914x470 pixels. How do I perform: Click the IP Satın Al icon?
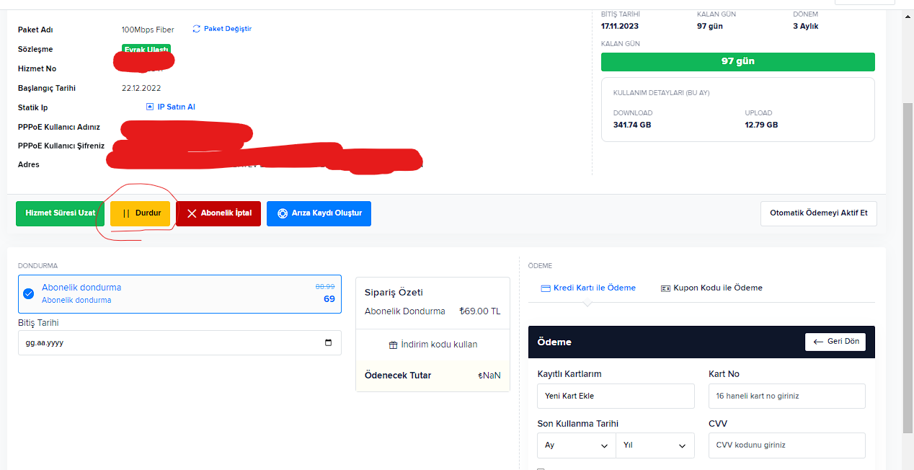[x=150, y=107]
